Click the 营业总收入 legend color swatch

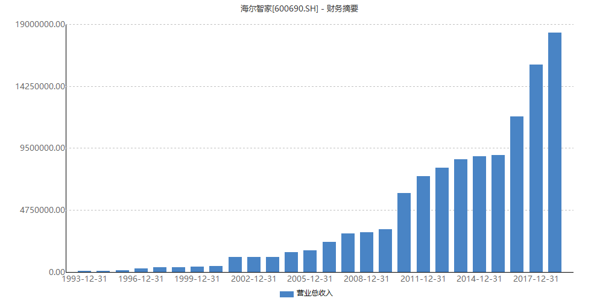pyautogui.click(x=286, y=294)
